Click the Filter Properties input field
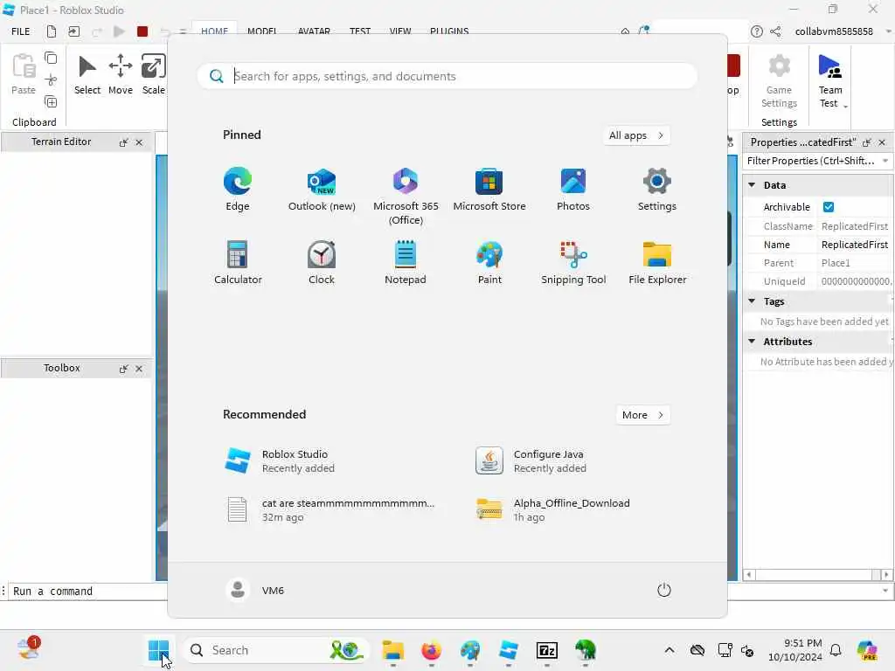The width and height of the screenshot is (895, 671). [x=810, y=161]
